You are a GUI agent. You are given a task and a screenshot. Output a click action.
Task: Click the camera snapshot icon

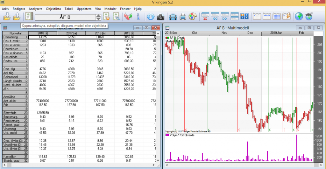(x=160, y=17)
